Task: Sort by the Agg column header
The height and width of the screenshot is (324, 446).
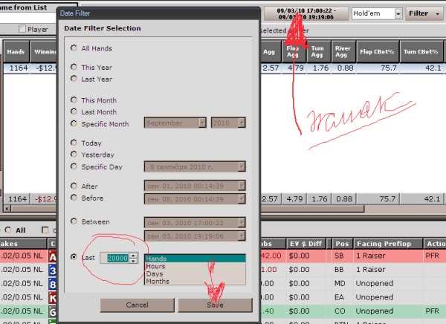Action: pyautogui.click(x=269, y=51)
